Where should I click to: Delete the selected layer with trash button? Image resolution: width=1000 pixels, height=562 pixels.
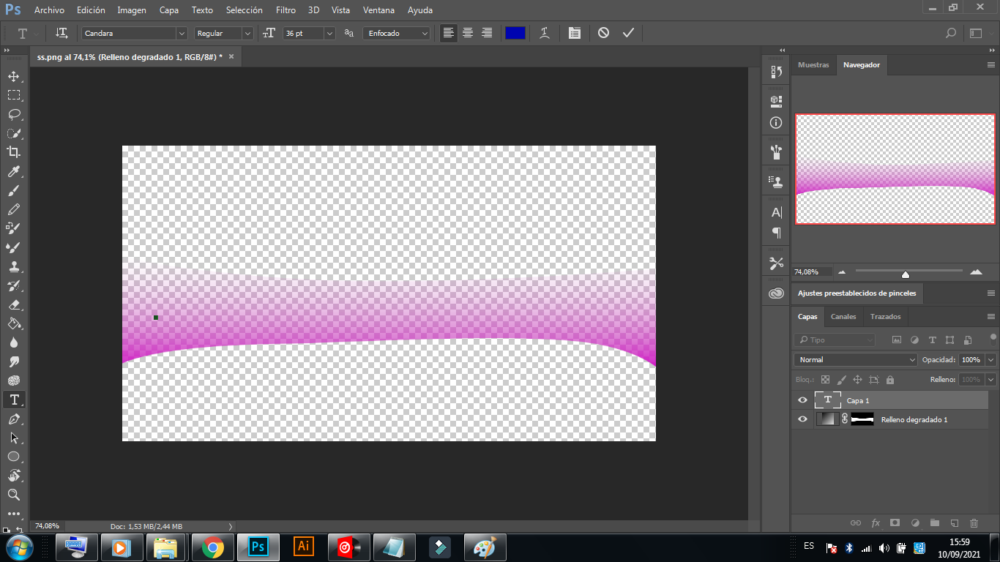click(x=974, y=523)
